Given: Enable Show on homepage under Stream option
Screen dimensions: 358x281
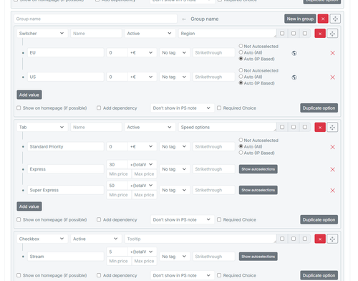Looking at the screenshot, I should (x=19, y=275).
